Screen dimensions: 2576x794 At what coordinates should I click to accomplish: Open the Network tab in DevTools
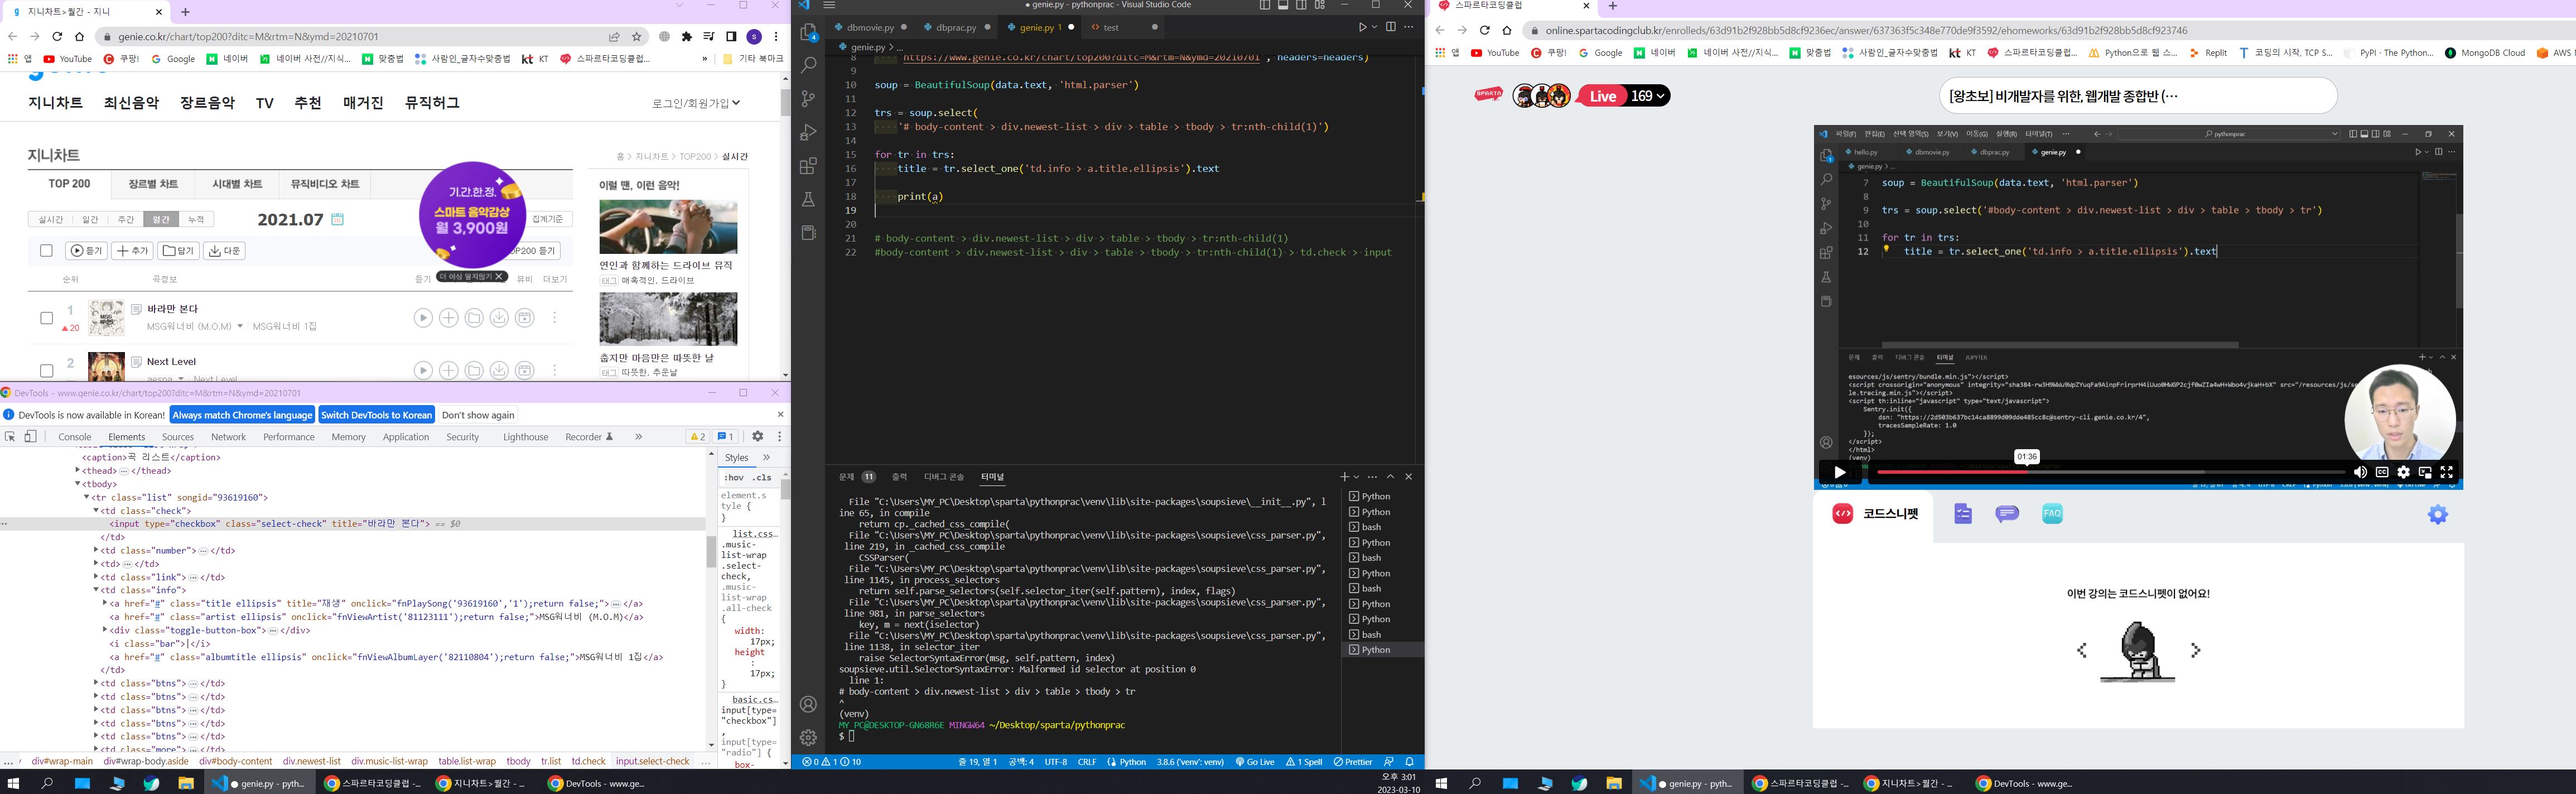(228, 437)
